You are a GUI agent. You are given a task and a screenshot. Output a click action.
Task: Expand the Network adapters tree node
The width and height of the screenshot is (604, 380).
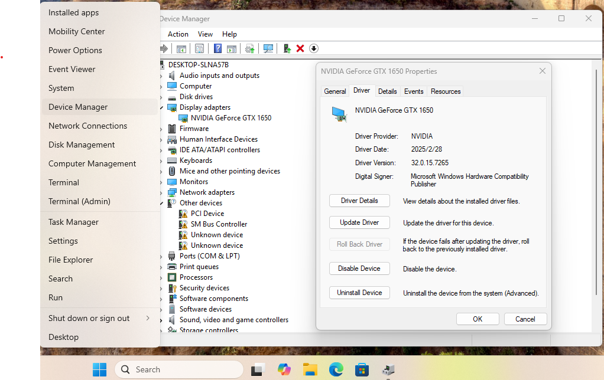(161, 193)
